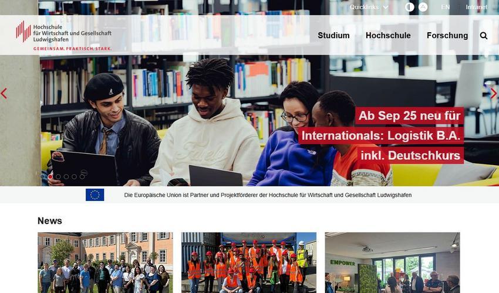
Task: Switch language to EN
Action: (445, 7)
